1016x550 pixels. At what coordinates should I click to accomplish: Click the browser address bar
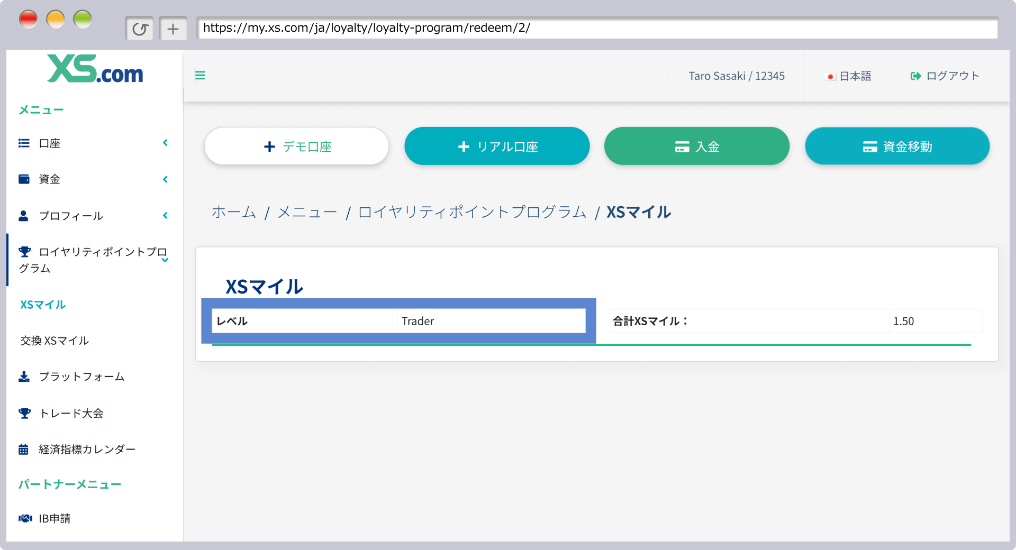coord(597,28)
